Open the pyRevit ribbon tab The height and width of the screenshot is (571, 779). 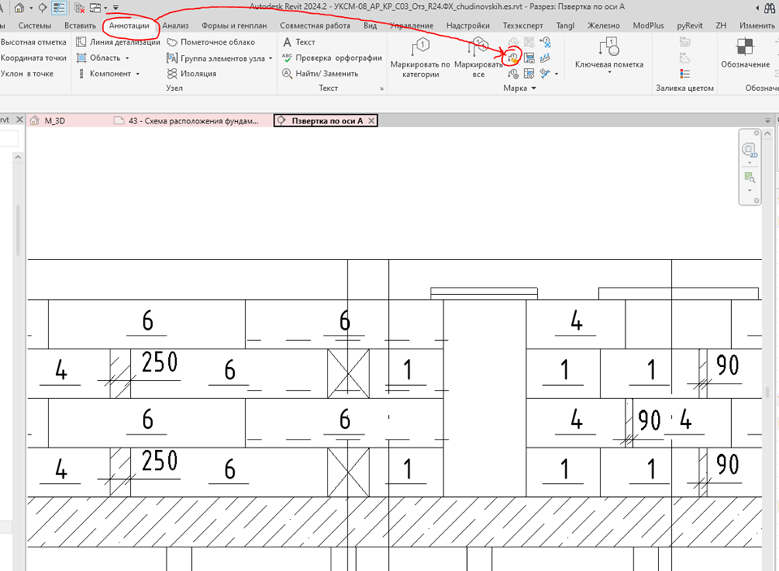[690, 25]
